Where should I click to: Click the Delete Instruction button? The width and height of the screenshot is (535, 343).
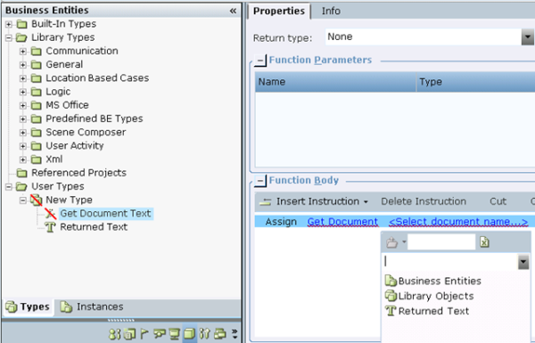[424, 201]
